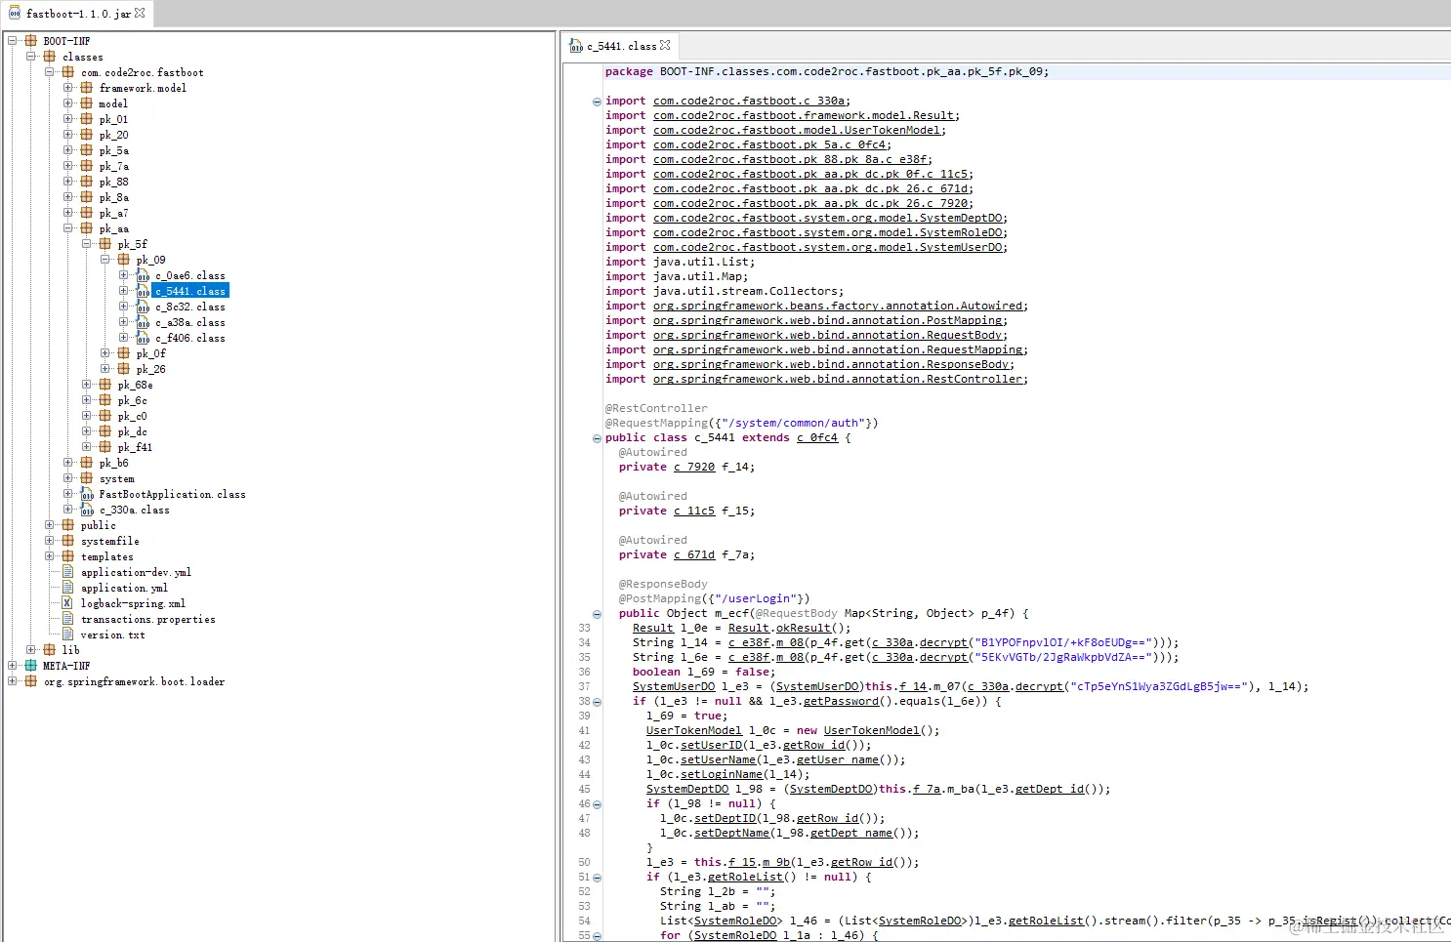The width and height of the screenshot is (1451, 942).
Task: Open the c_11c5 field type link
Action: (x=694, y=511)
